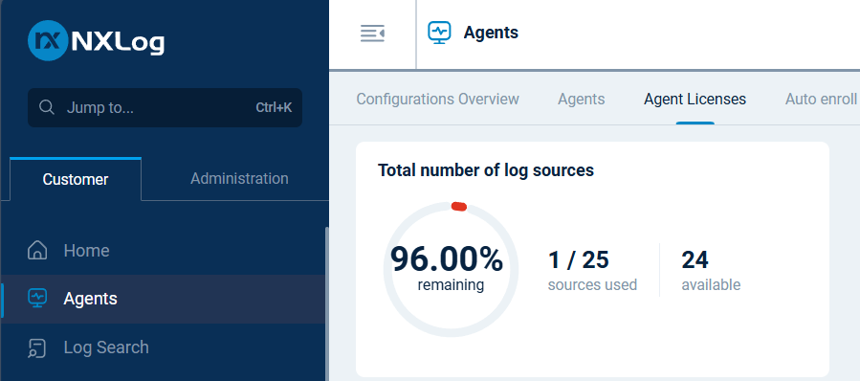
Task: Click 'Total number of log sources' heading
Action: [x=486, y=170]
